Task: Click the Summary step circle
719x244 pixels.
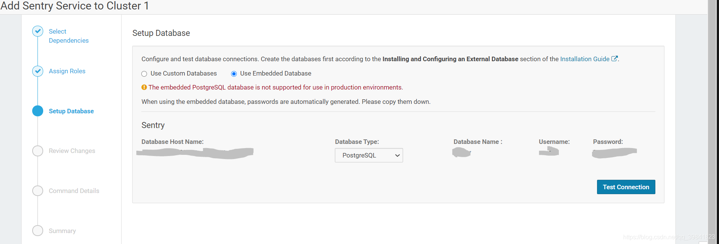Action: coord(38,230)
